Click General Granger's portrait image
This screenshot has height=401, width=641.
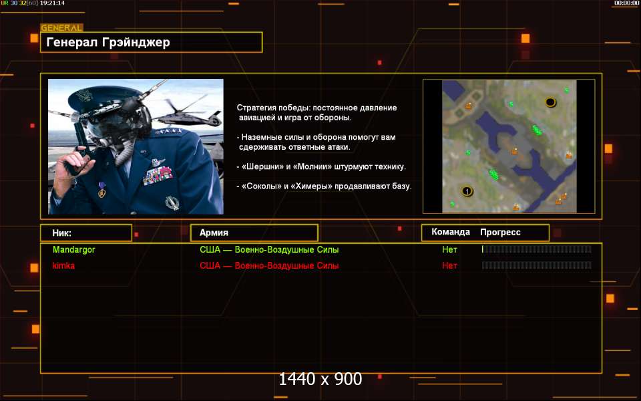point(136,146)
